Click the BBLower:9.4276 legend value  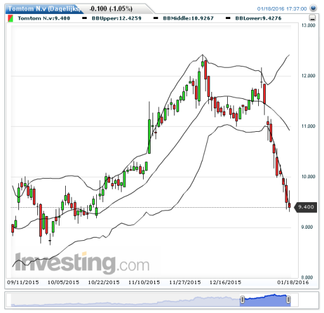pos(258,18)
